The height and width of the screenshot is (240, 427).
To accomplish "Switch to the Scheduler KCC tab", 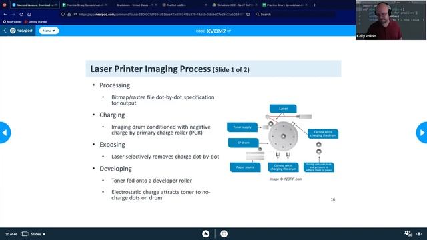I will 235,5.
